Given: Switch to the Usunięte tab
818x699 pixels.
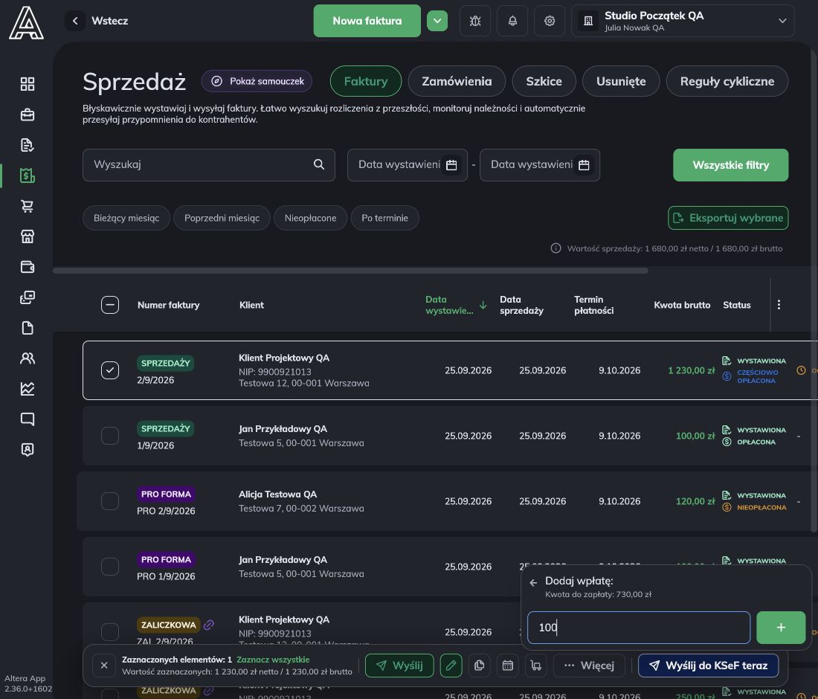Looking at the screenshot, I should pyautogui.click(x=622, y=81).
